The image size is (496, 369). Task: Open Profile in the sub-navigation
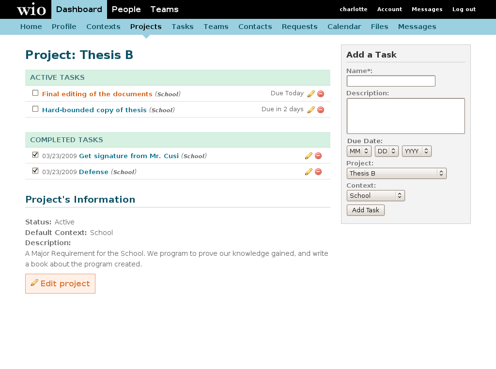point(64,27)
